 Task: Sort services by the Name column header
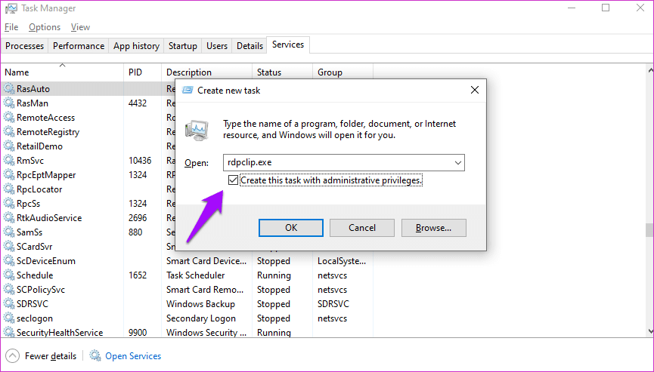coord(17,72)
